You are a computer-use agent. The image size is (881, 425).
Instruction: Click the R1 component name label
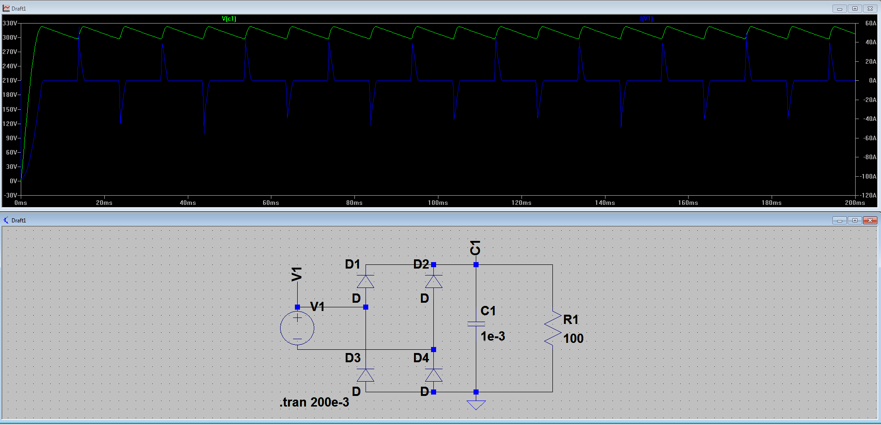(x=571, y=319)
